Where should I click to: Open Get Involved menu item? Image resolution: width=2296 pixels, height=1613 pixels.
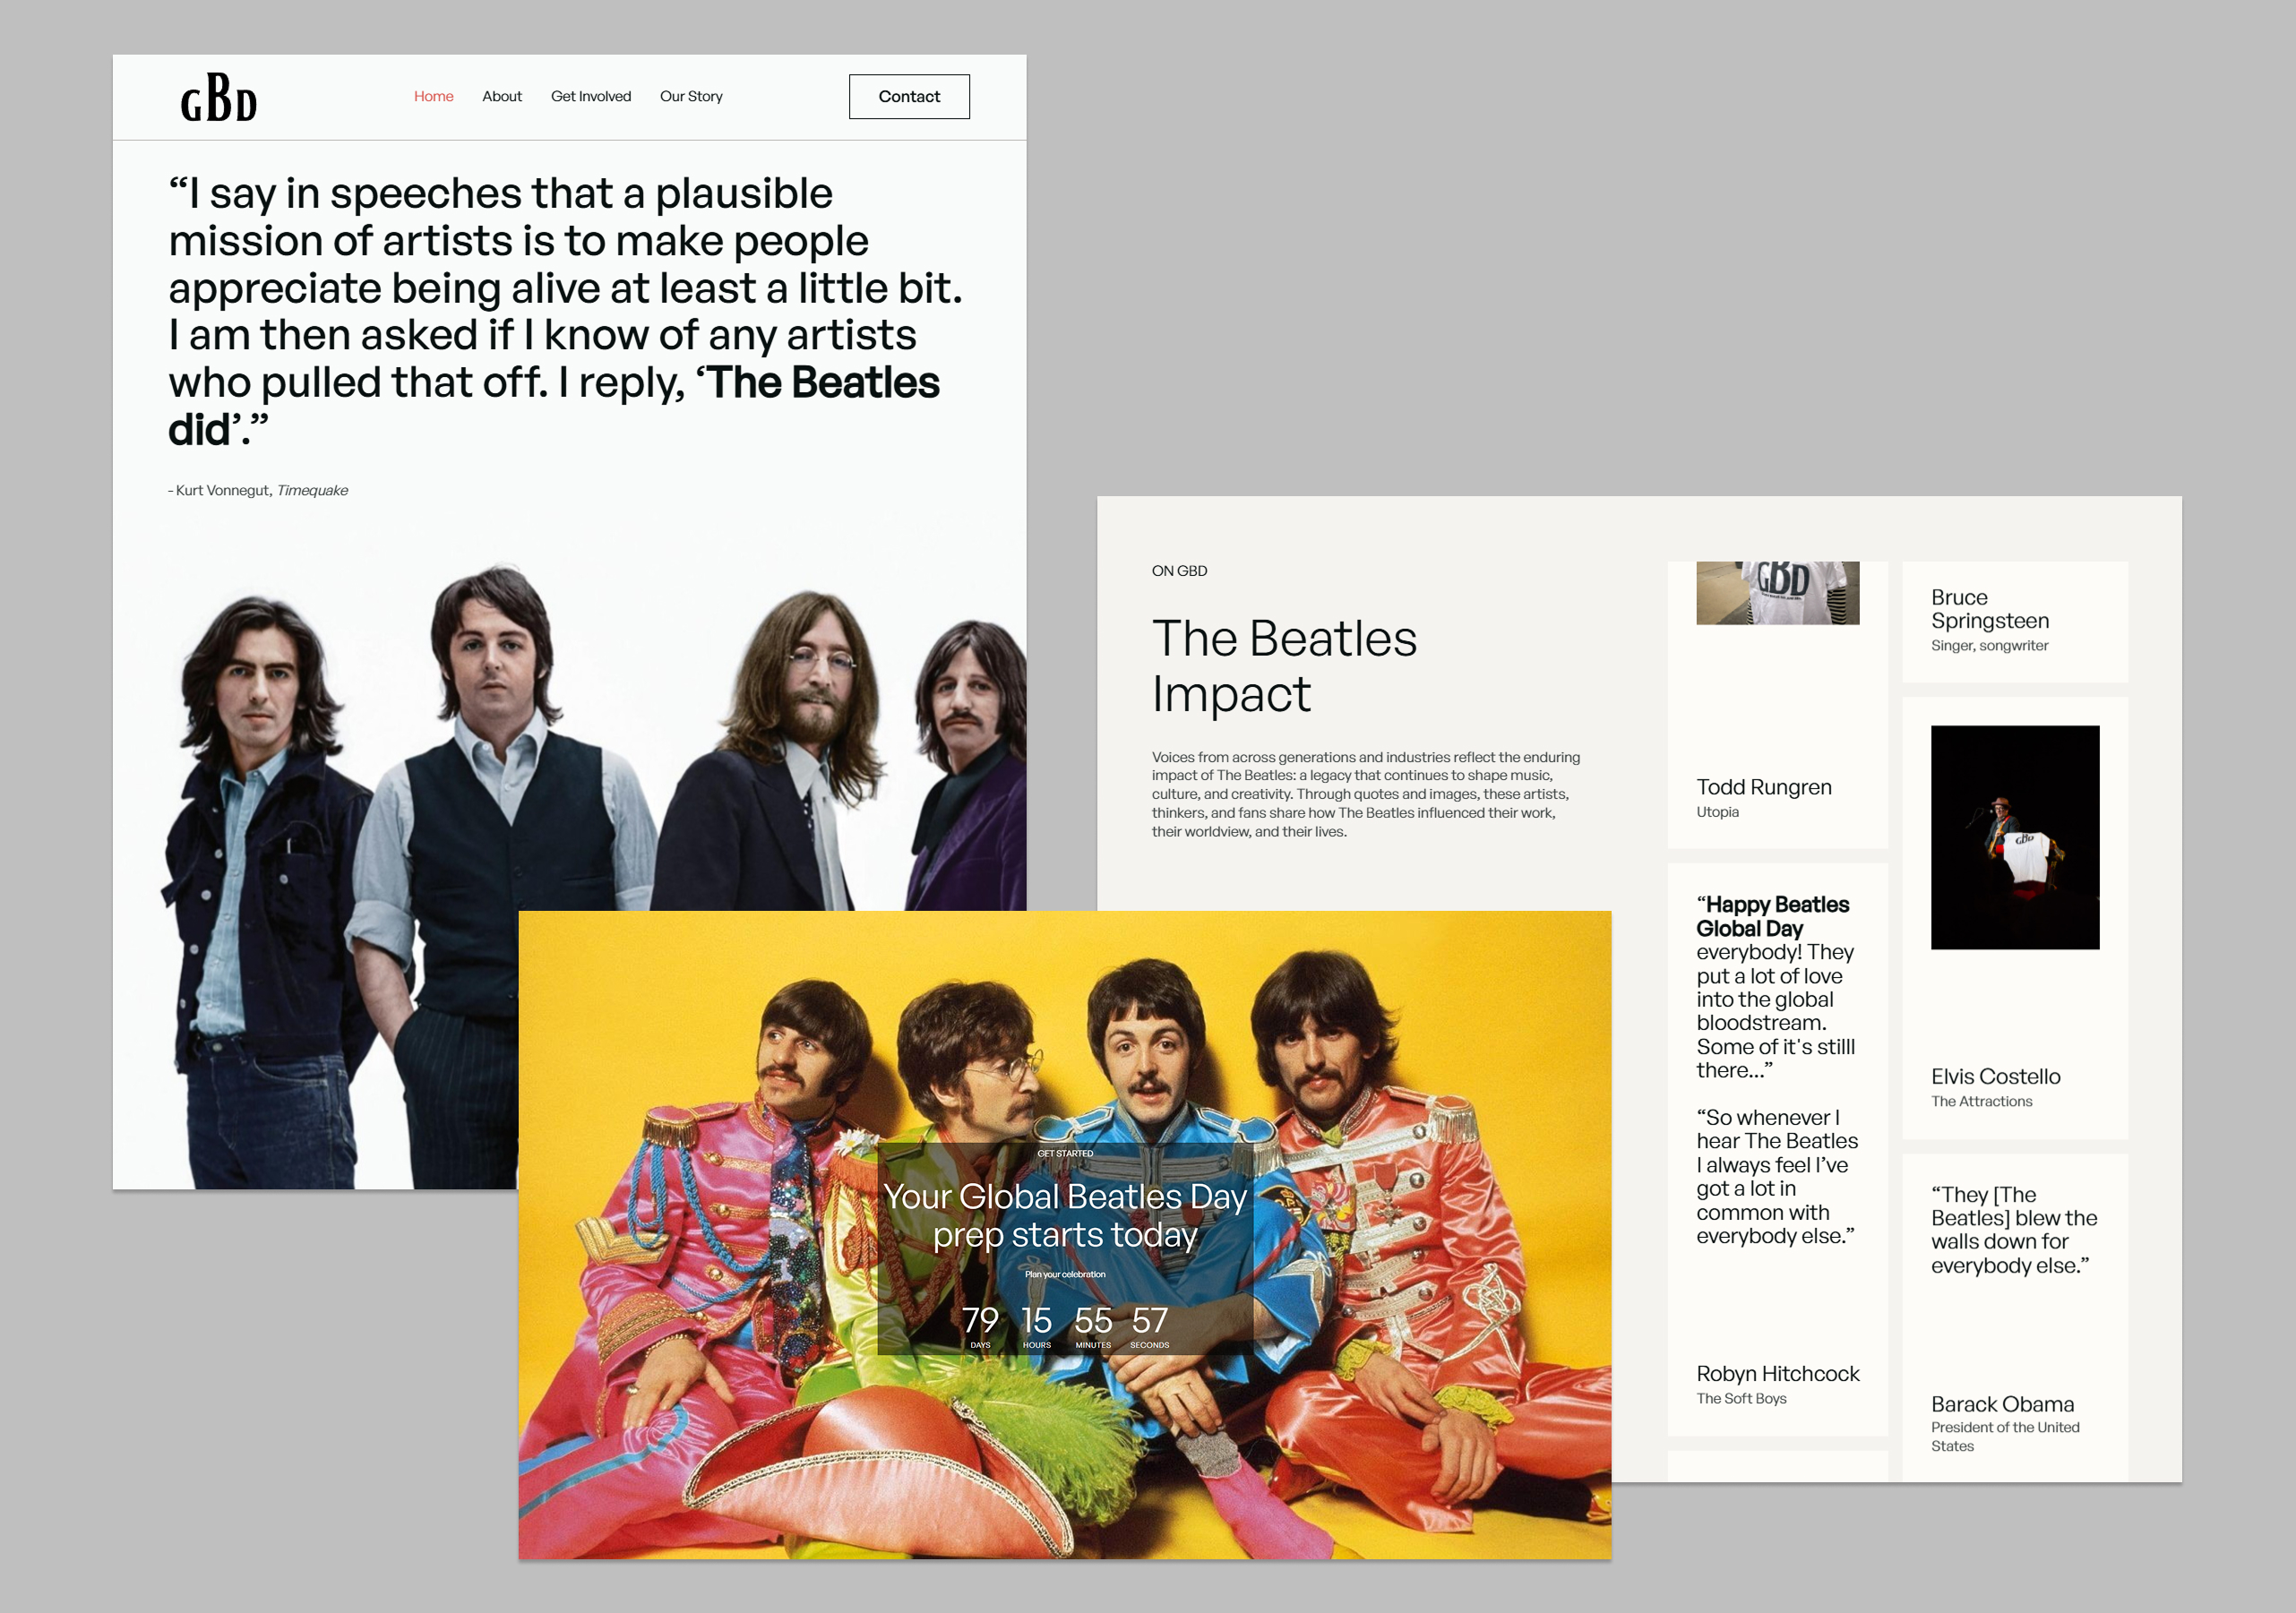coord(590,96)
